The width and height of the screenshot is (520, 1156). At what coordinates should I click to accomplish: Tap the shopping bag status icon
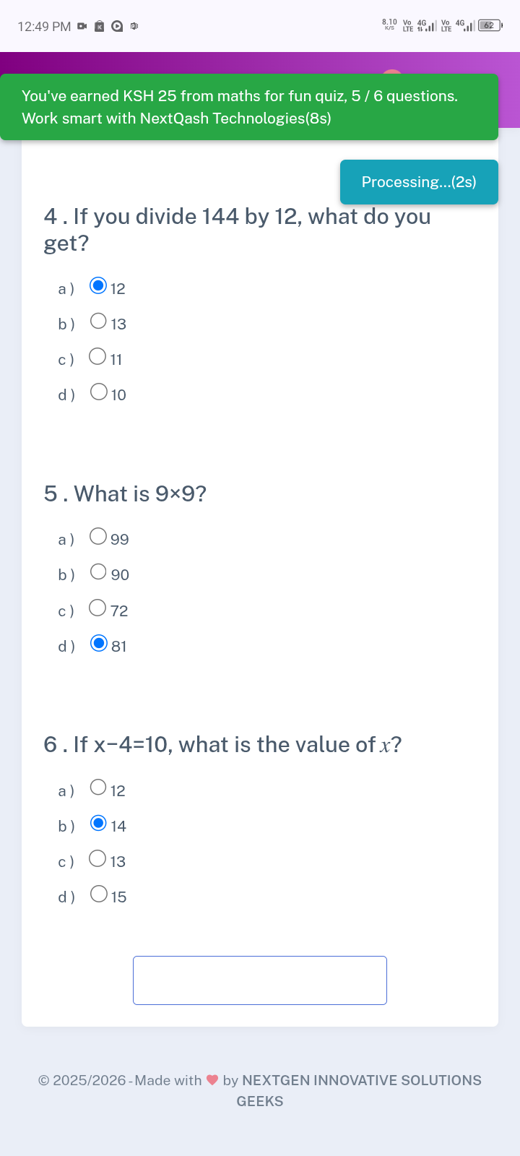point(100,27)
